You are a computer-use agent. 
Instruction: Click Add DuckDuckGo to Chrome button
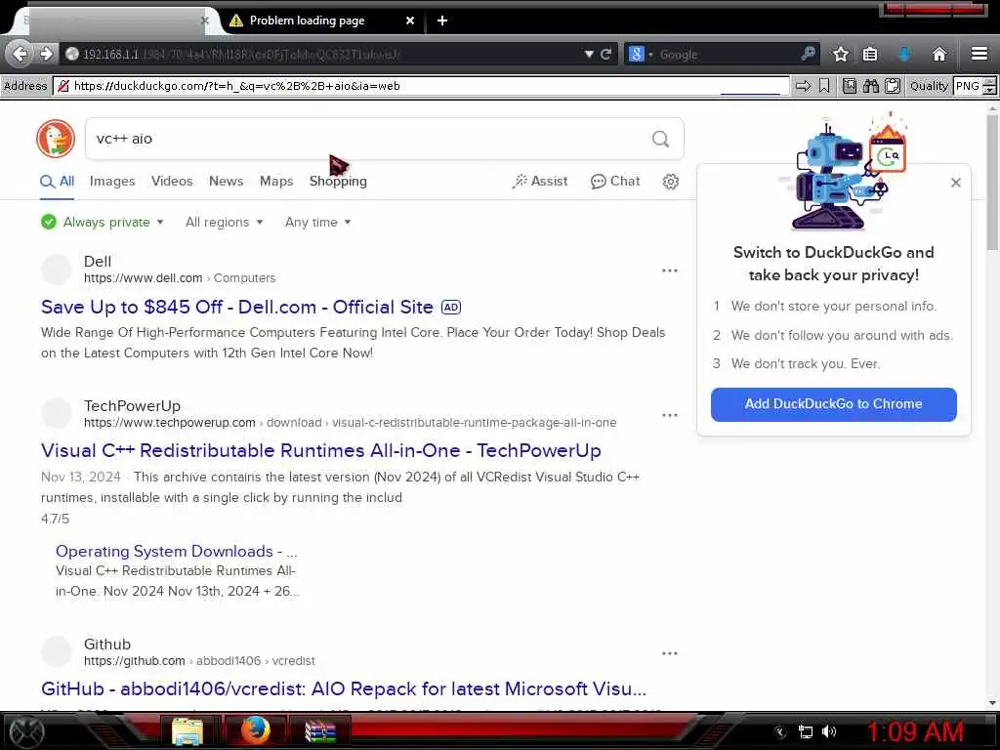coord(834,404)
